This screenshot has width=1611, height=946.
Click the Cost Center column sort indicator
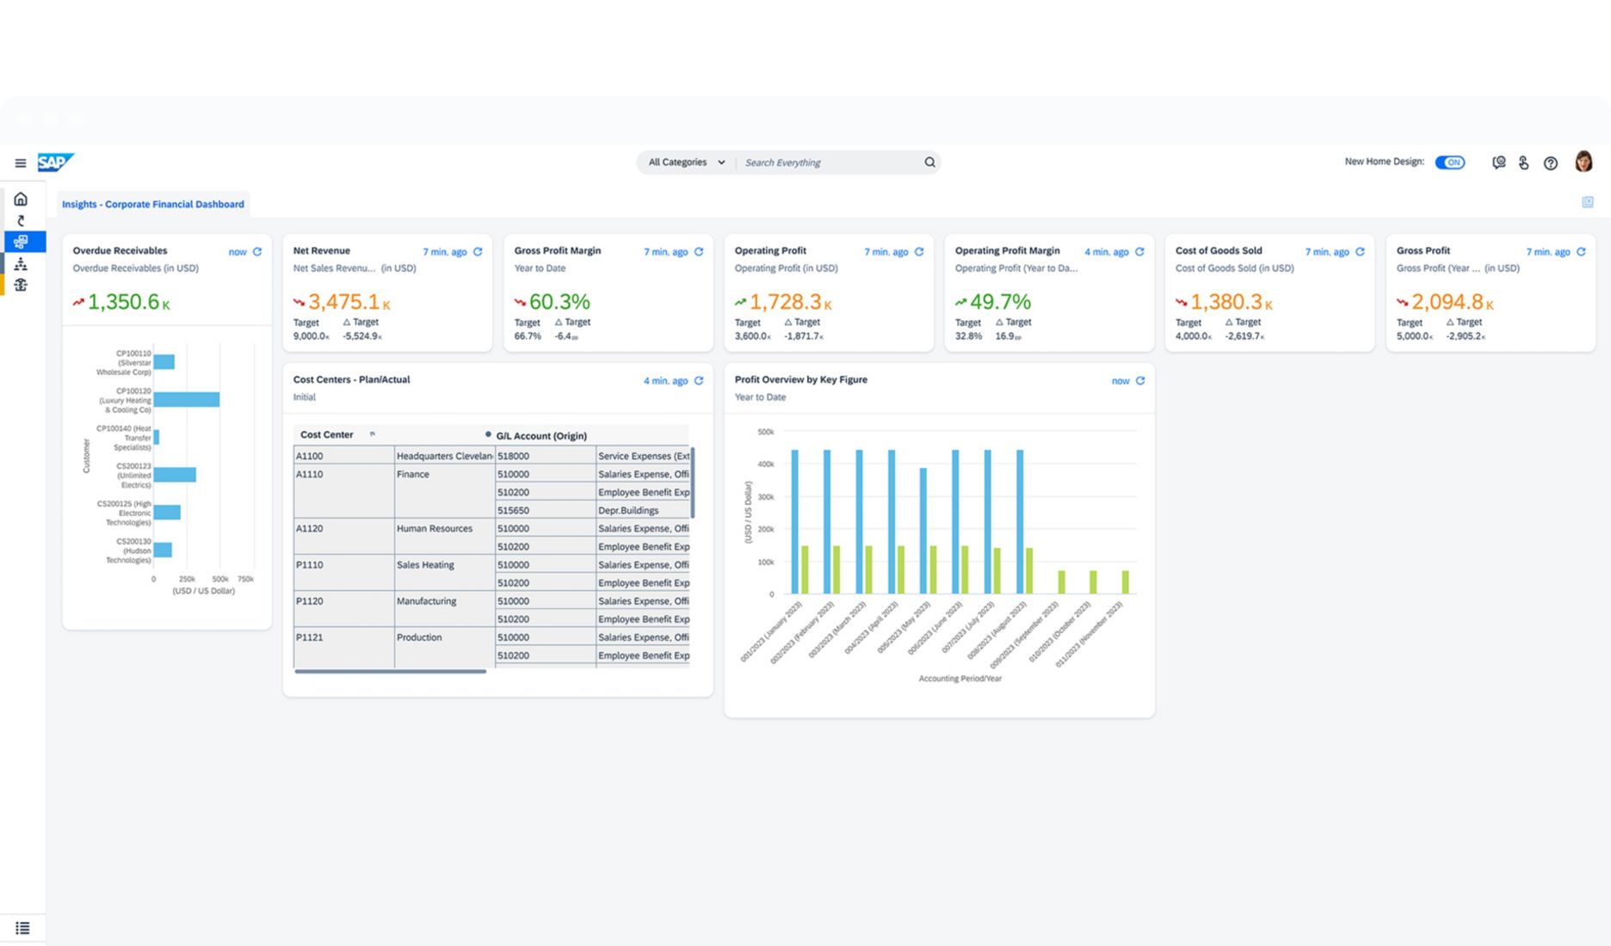(373, 434)
